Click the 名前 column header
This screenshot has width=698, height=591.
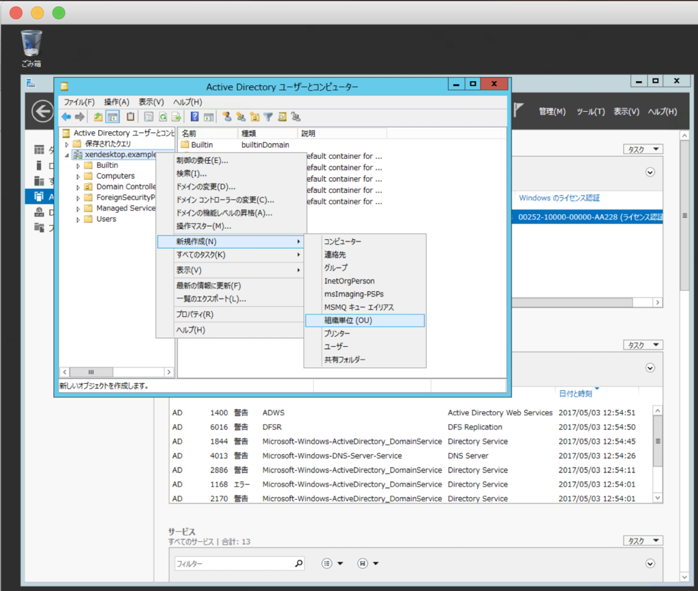click(209, 134)
